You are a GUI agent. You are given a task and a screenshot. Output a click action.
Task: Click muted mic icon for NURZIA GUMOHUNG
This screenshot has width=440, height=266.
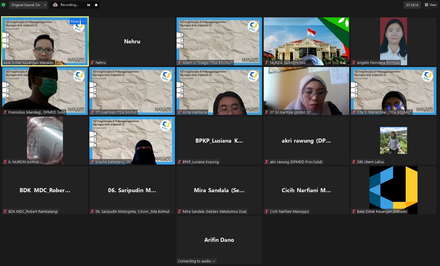[267, 63]
